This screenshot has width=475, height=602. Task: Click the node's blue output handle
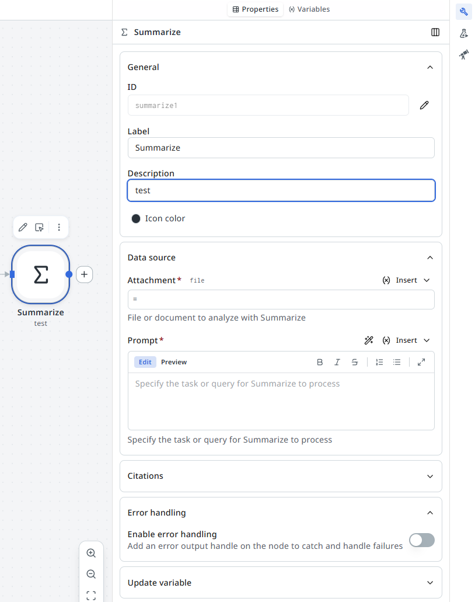tap(69, 274)
